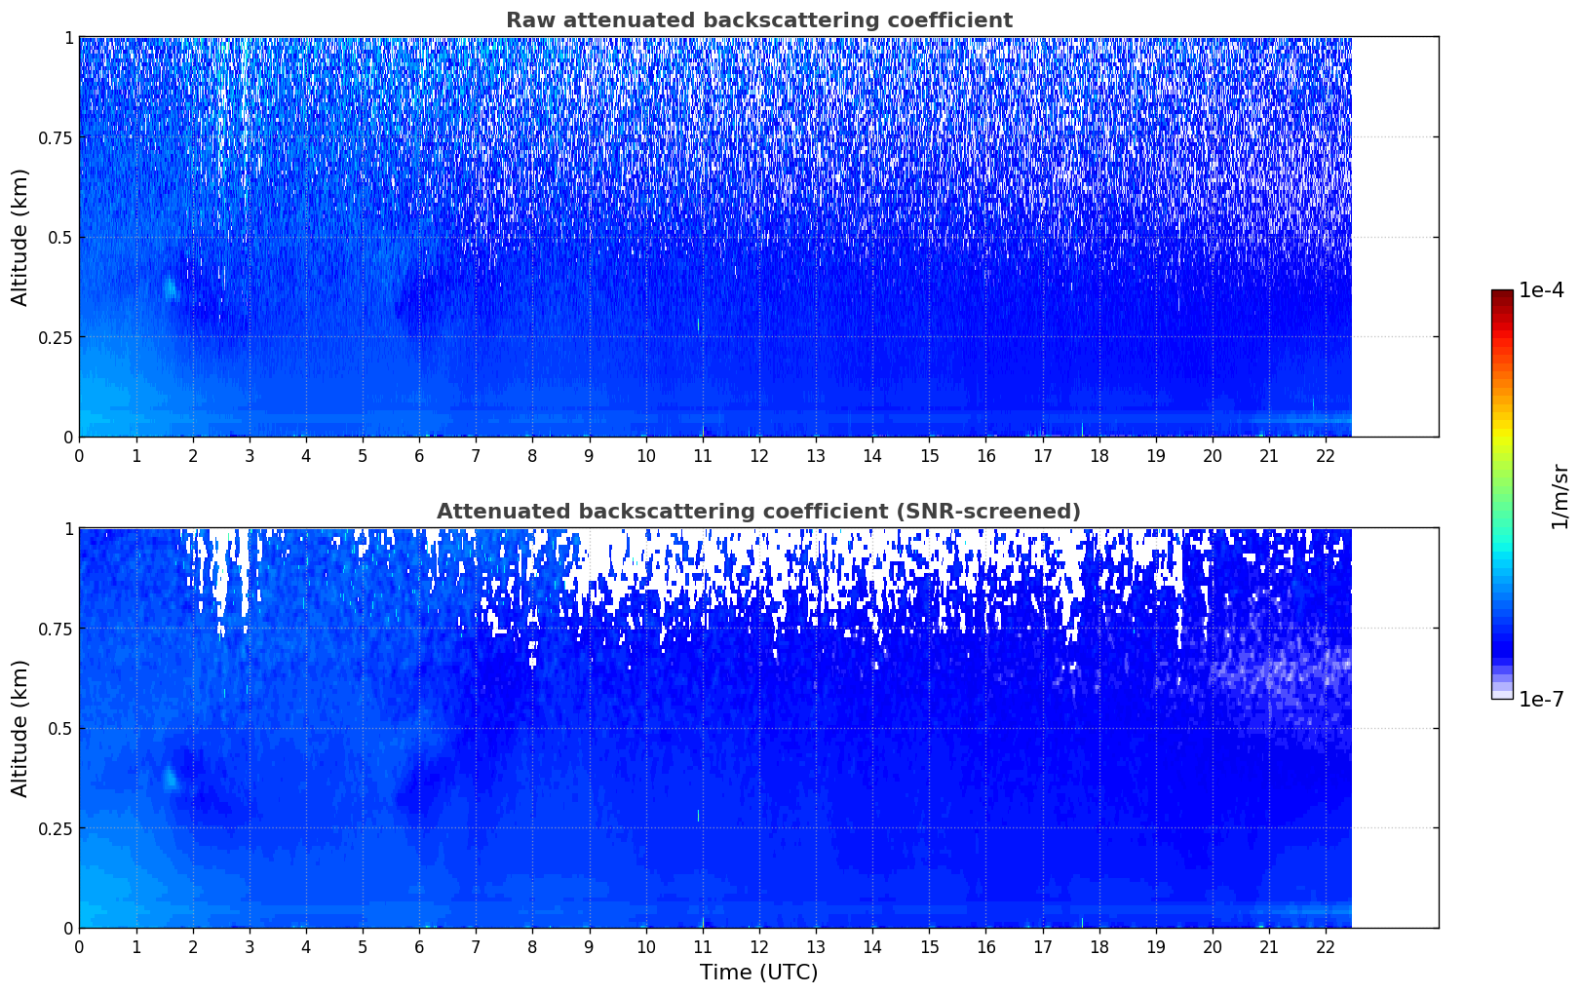Click the 0.75 altitude tick on top plot
1580x994 pixels.
[56, 137]
